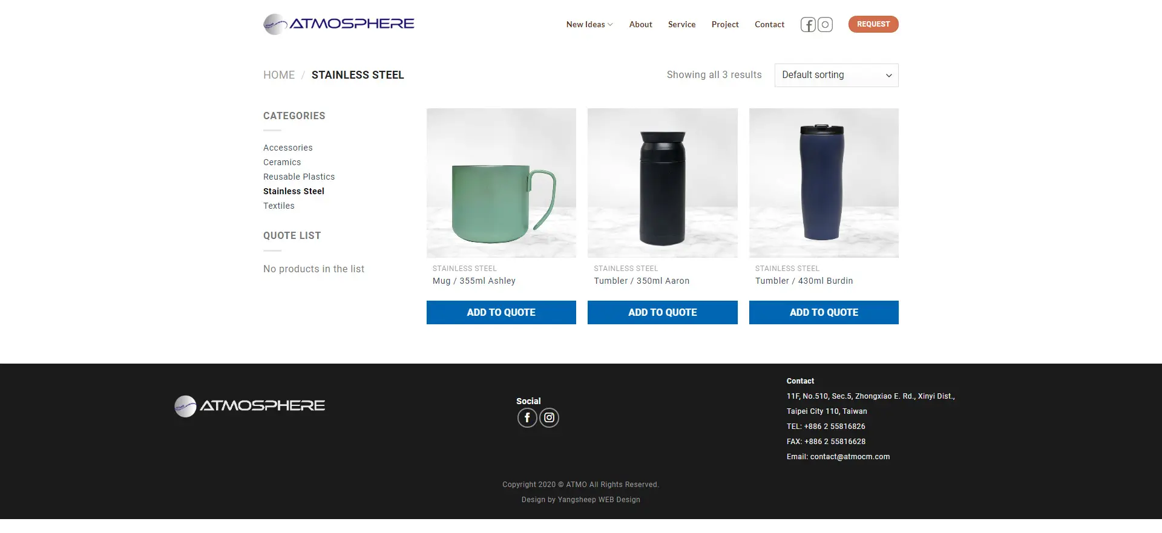1162x533 pixels.
Task: Open the Project menu item
Action: pos(725,25)
